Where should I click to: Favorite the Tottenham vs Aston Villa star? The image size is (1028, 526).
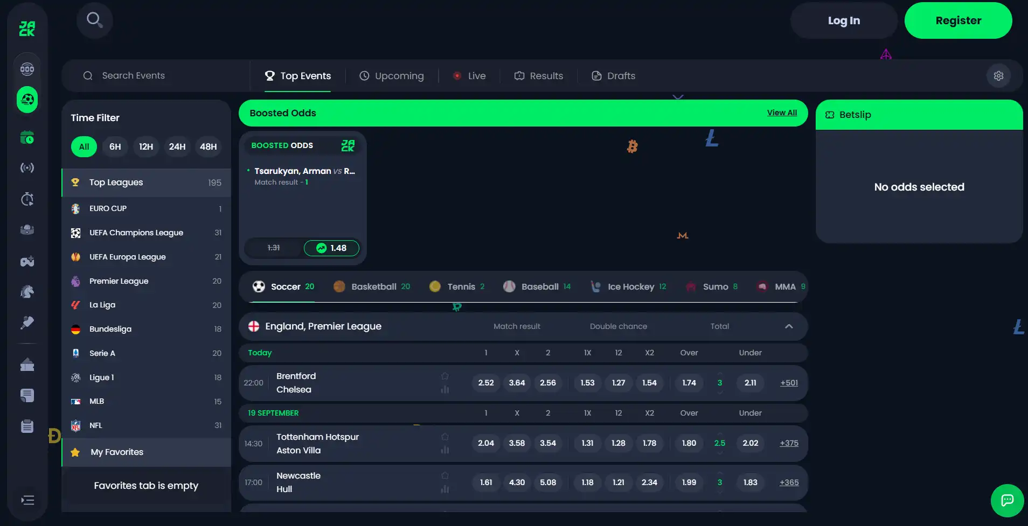(x=444, y=437)
